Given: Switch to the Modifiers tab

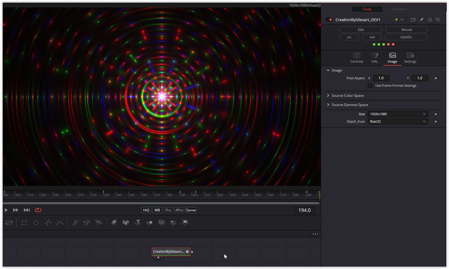Looking at the screenshot, I should [x=399, y=9].
